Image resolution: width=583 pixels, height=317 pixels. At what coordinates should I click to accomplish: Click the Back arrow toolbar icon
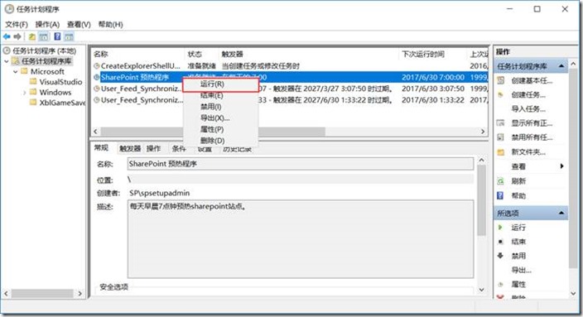click(7, 36)
